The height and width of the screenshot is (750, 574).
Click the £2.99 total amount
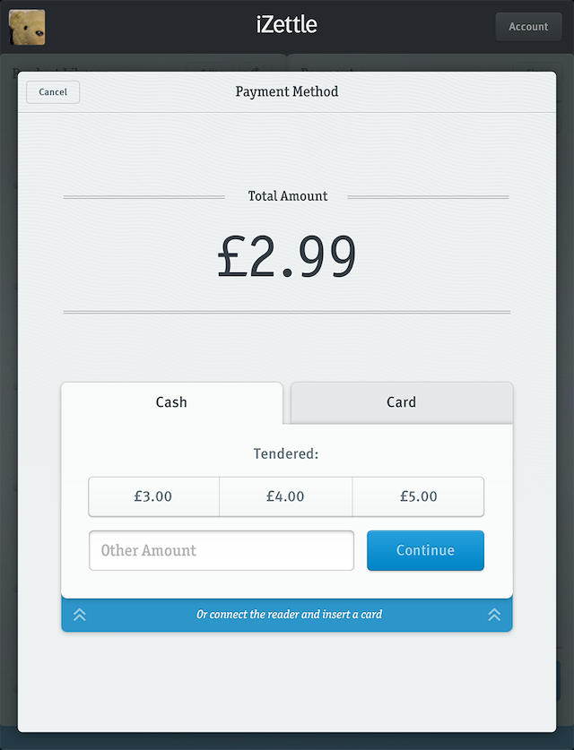click(x=287, y=258)
